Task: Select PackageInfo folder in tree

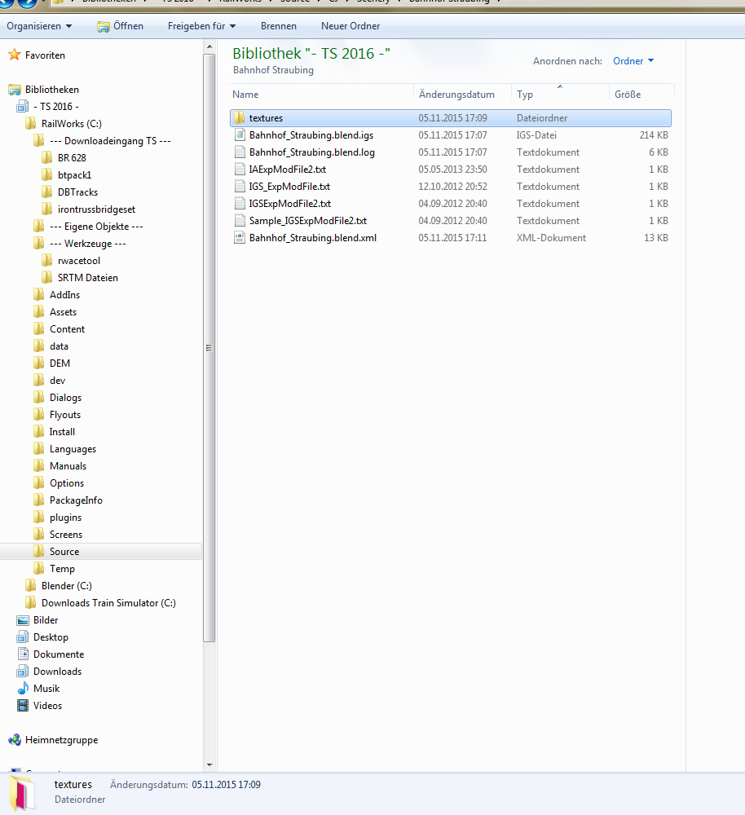Action: click(x=76, y=500)
